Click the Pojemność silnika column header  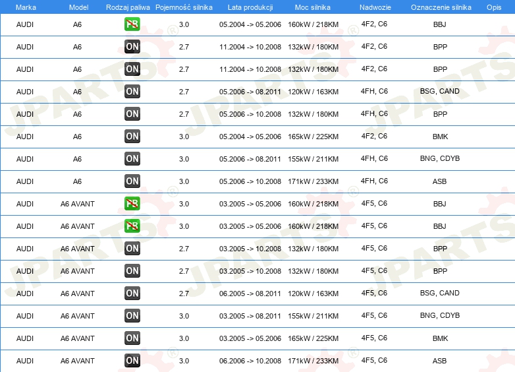[184, 7]
